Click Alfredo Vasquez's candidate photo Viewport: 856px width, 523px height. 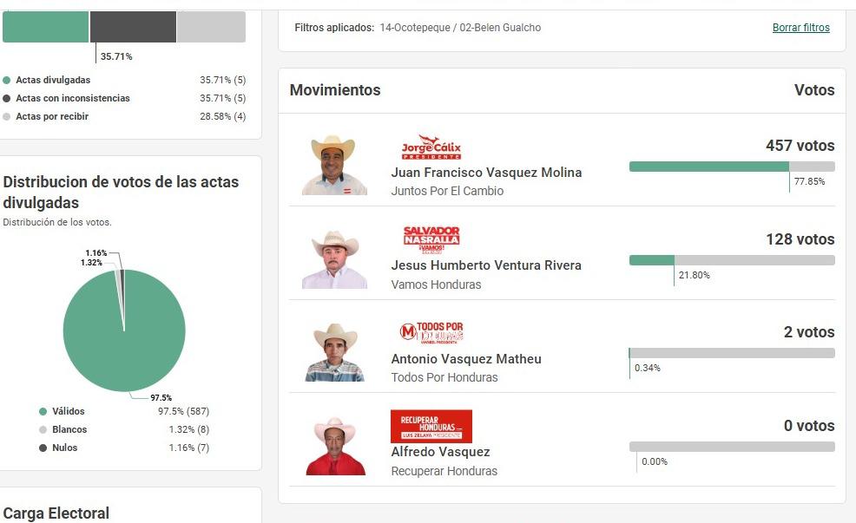click(x=335, y=445)
